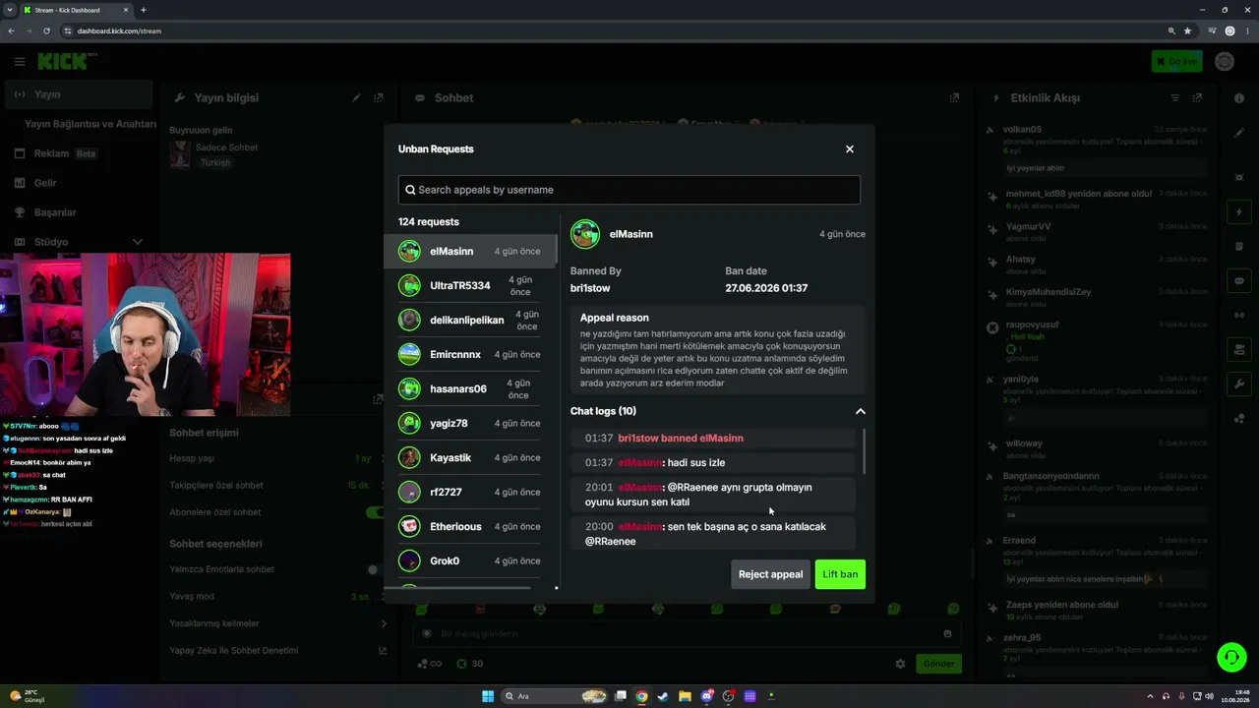Open Grok0's unban request

(470, 560)
